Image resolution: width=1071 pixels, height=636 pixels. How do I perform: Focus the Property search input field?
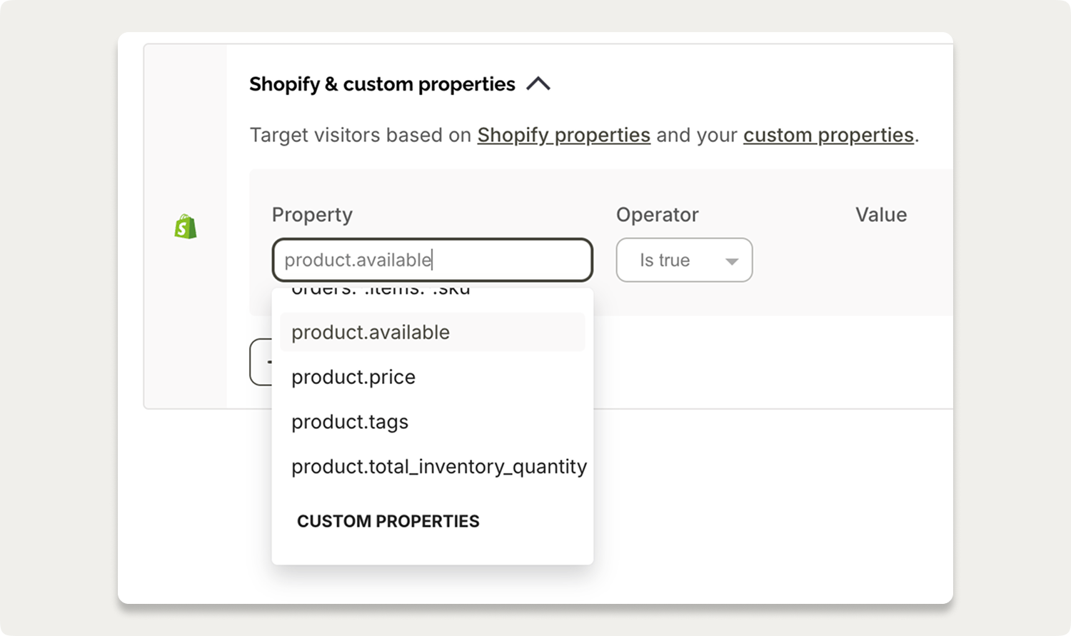tap(432, 260)
